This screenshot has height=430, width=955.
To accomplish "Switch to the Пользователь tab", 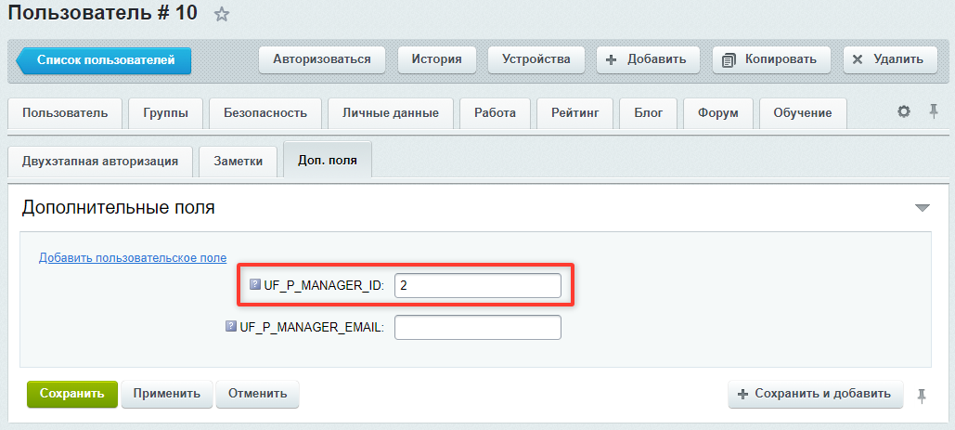I will [65, 113].
